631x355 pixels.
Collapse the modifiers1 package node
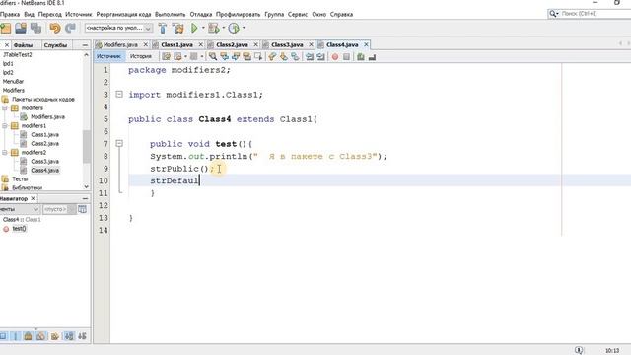click(x=5, y=125)
